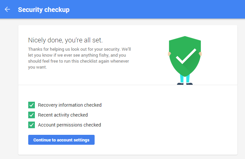The width and height of the screenshot is (245, 159).
Task: Click the green shield illustration
Action: click(185, 56)
